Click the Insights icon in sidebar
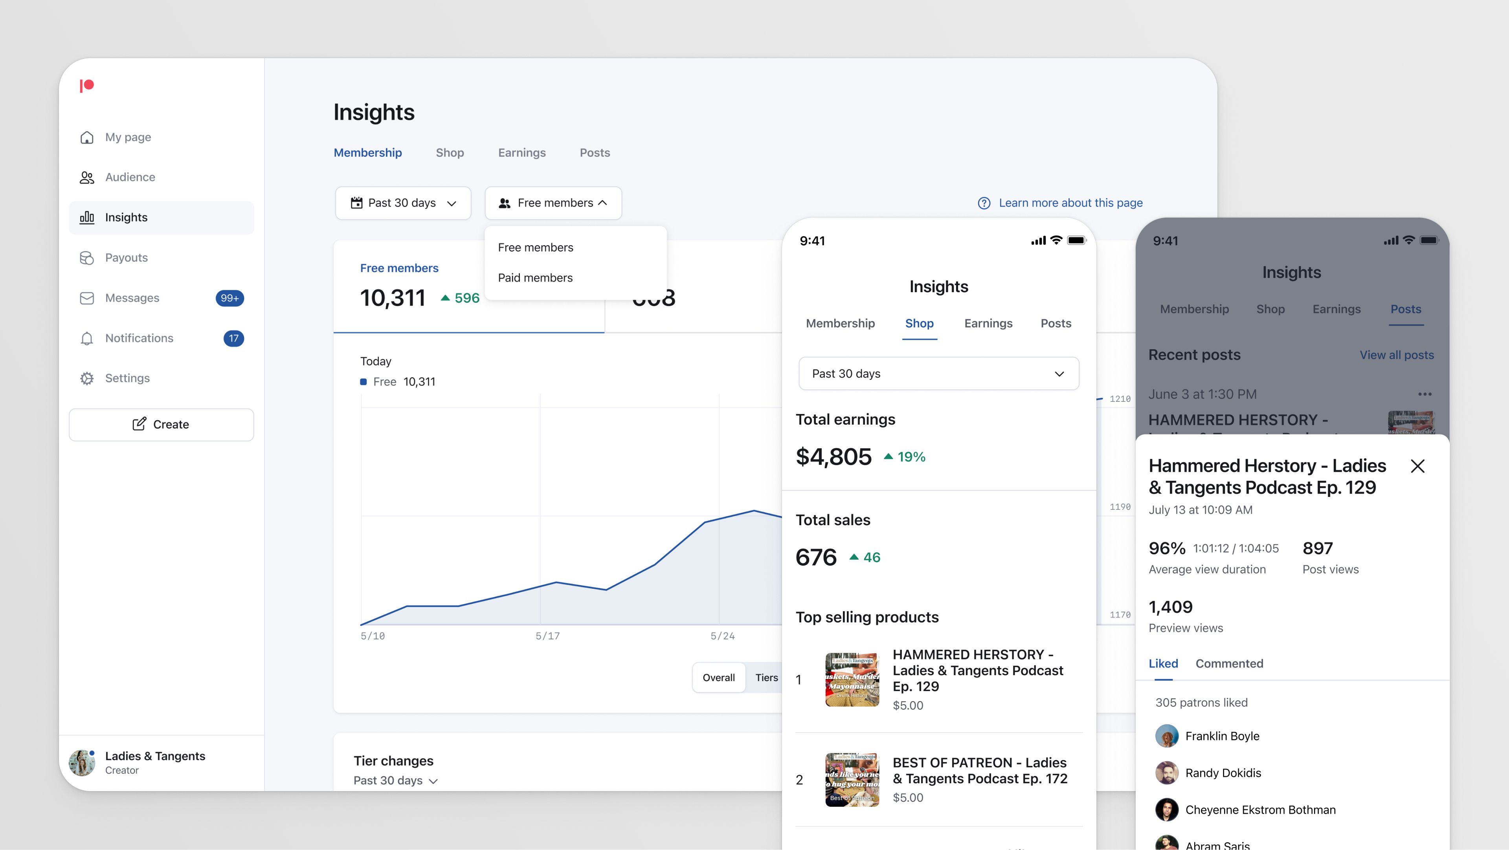The width and height of the screenshot is (1509, 850). pyautogui.click(x=88, y=218)
